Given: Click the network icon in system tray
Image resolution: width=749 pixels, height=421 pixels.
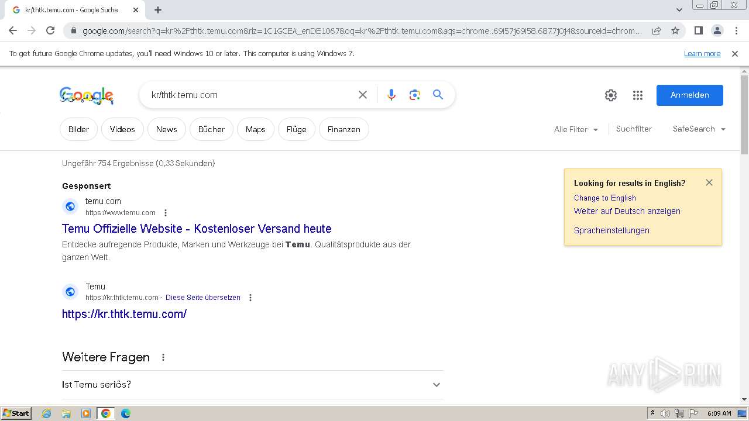Looking at the screenshot, I should click(679, 413).
